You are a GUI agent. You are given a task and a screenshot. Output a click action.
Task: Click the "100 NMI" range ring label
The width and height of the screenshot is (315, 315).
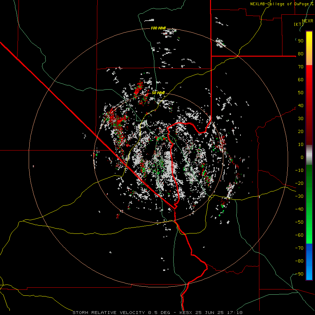tap(158, 28)
